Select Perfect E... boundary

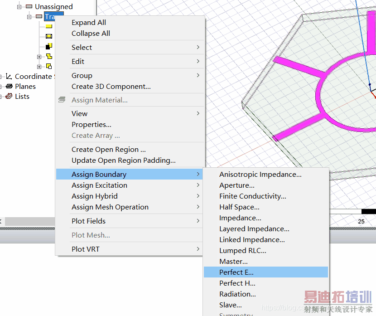click(x=266, y=272)
